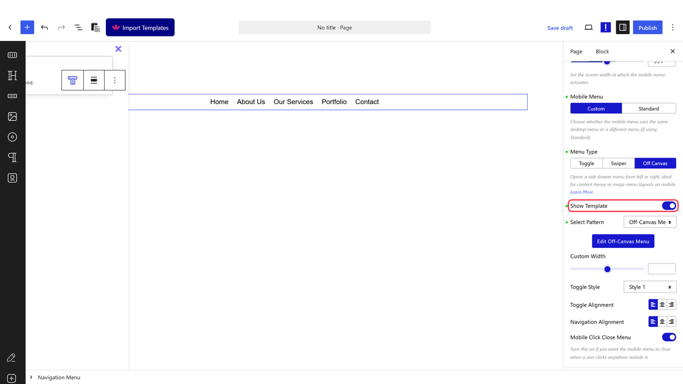
Task: Redo the last undone change
Action: pyautogui.click(x=61, y=27)
